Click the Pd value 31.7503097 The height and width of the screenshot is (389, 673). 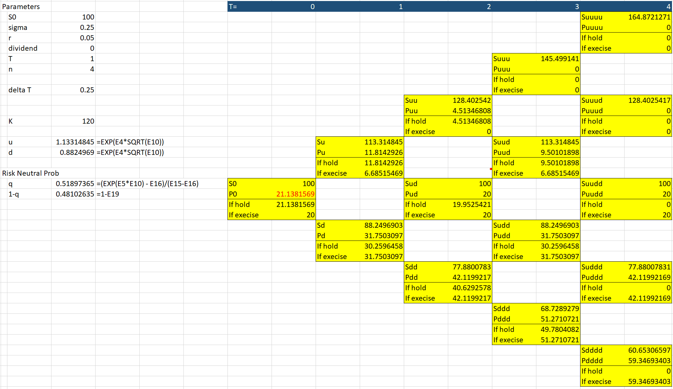(x=382, y=236)
